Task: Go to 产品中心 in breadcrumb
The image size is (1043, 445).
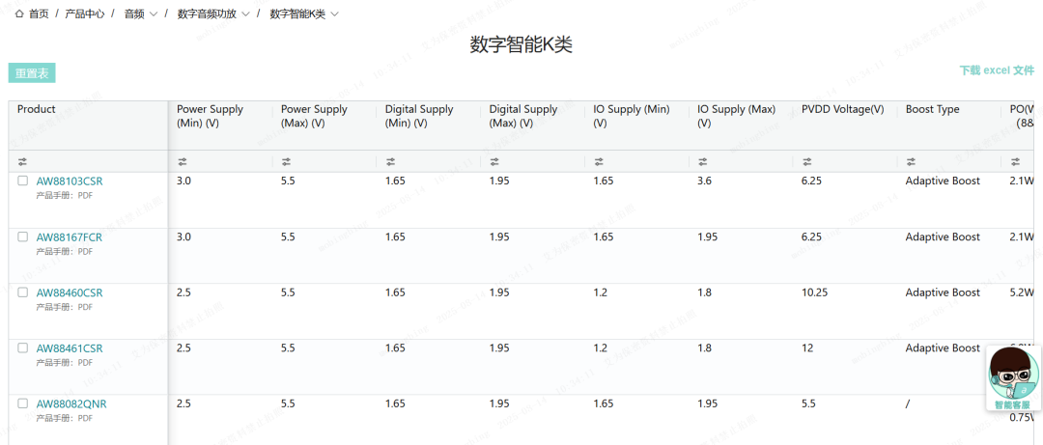Action: point(85,14)
